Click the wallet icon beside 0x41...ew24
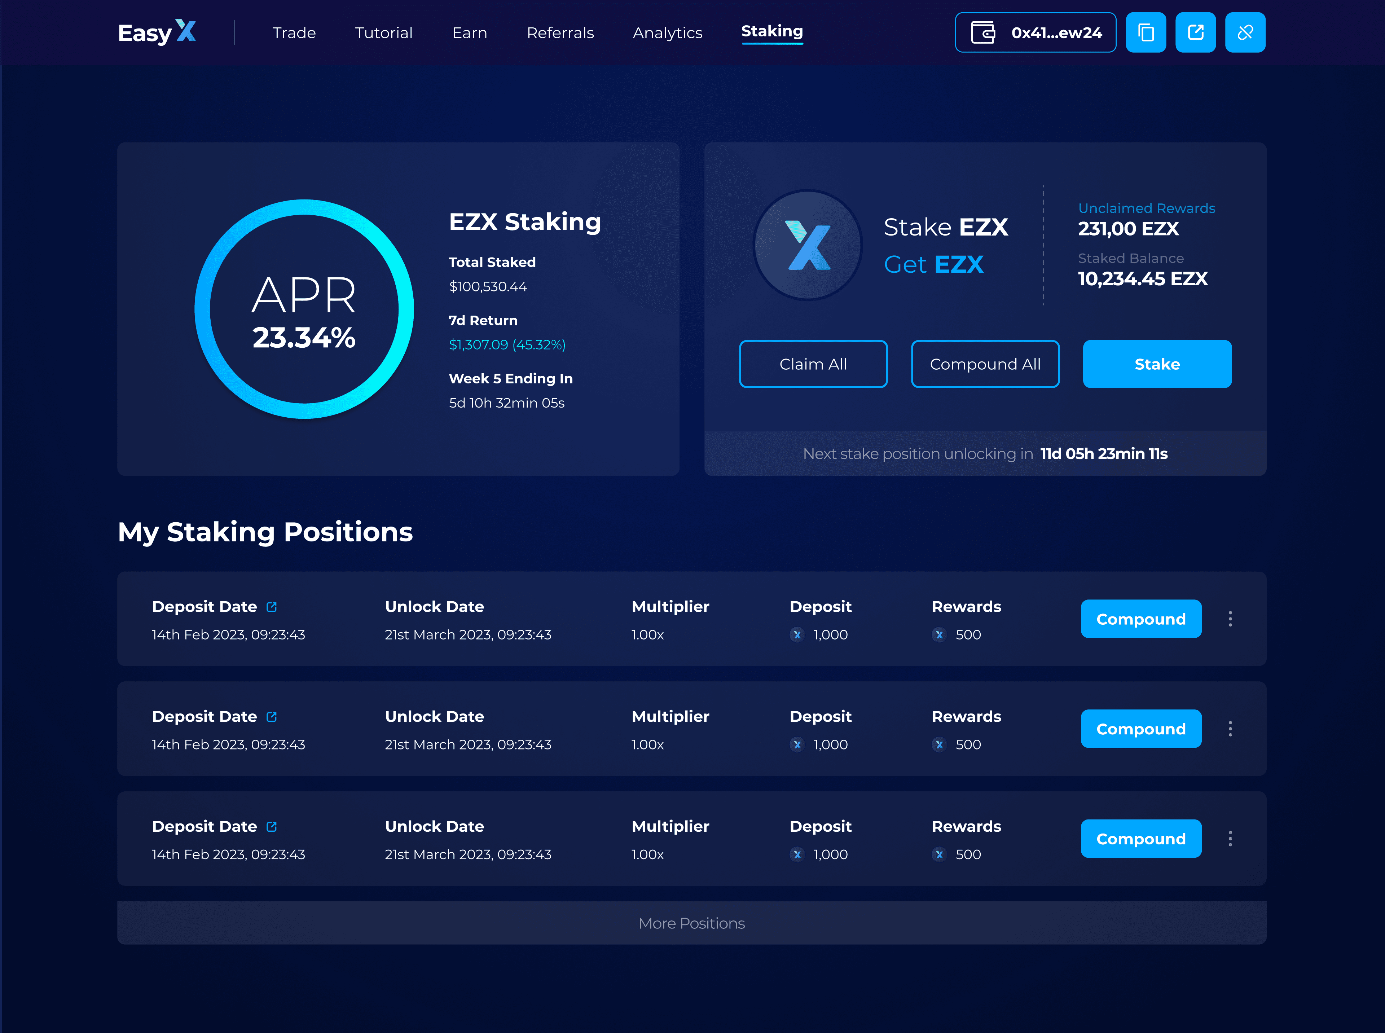Viewport: 1385px width, 1033px height. click(x=983, y=32)
